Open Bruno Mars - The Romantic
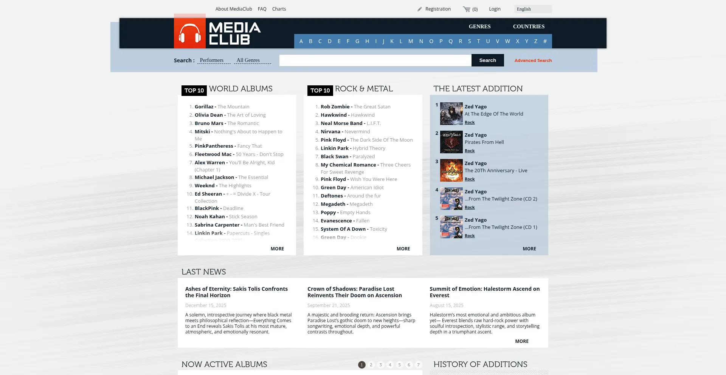Image resolution: width=726 pixels, height=375 pixels. (x=227, y=123)
